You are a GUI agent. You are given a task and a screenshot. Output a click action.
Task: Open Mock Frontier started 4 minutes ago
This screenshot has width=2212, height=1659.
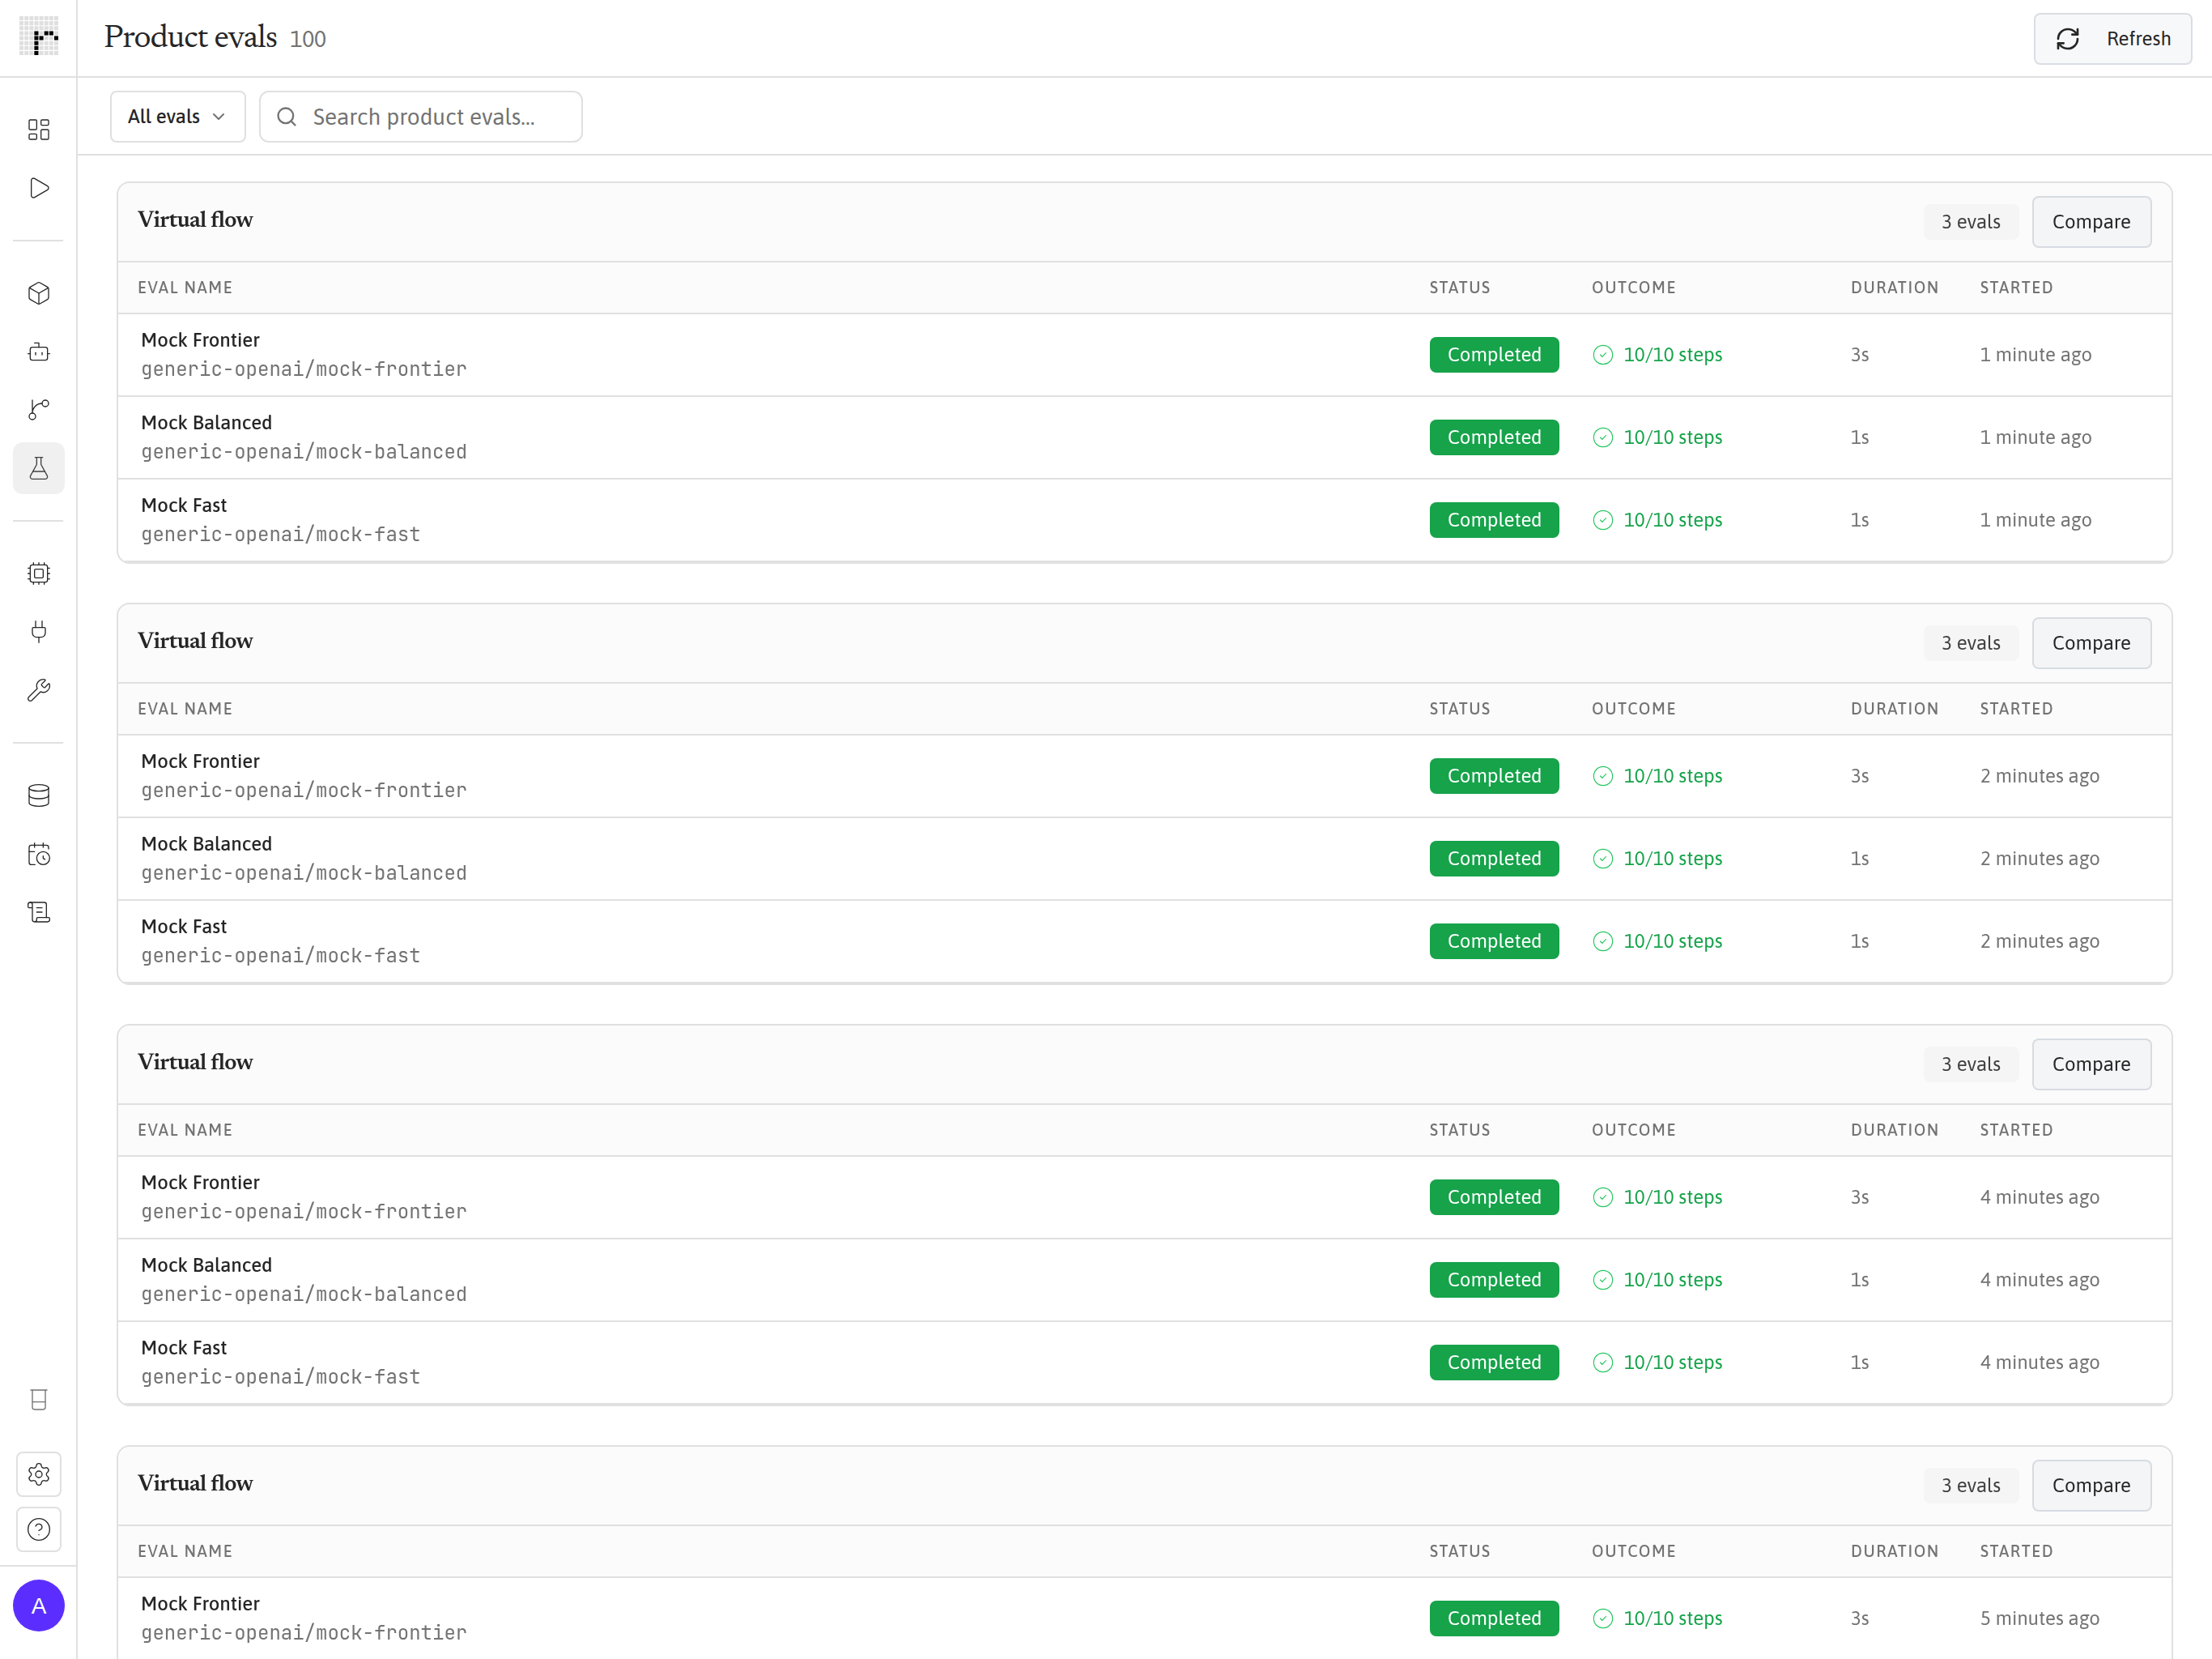click(1144, 1196)
